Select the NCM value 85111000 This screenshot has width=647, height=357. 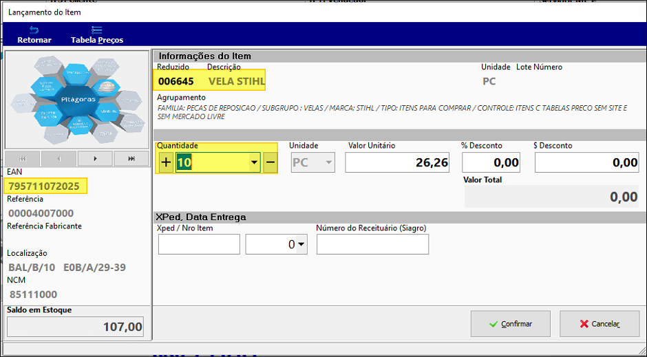33,294
